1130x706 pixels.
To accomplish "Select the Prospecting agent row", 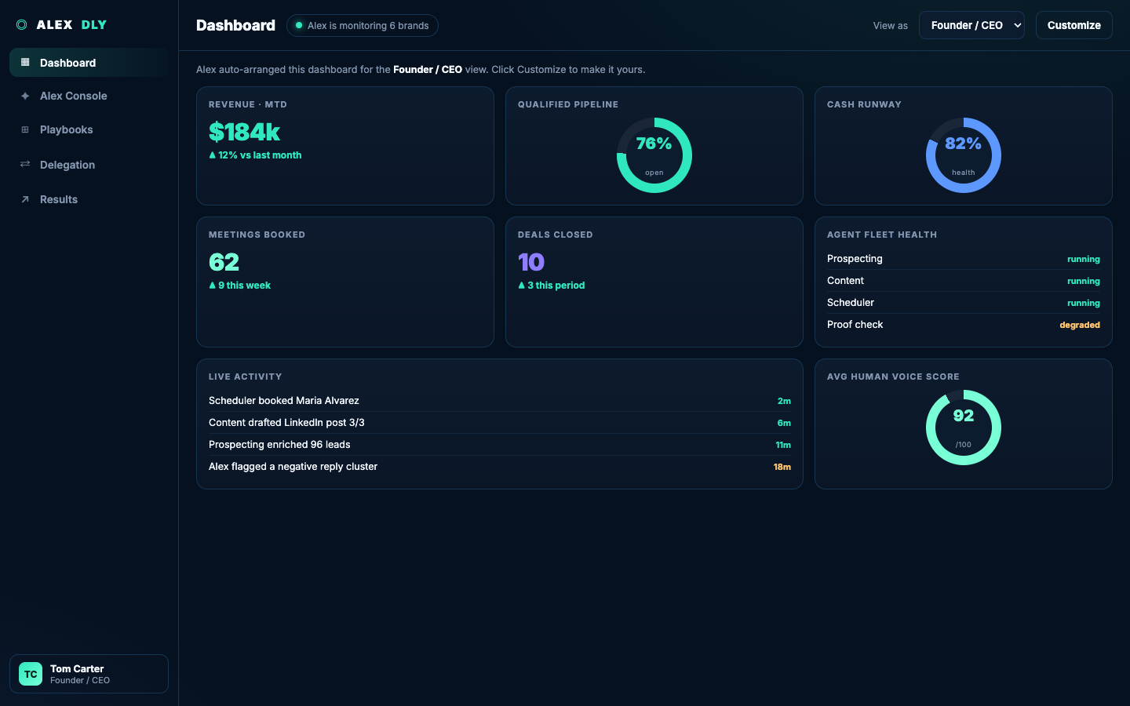I will coord(964,259).
